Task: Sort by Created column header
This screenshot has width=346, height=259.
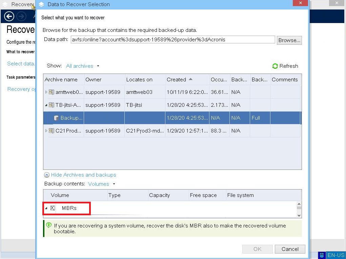Action: point(187,79)
